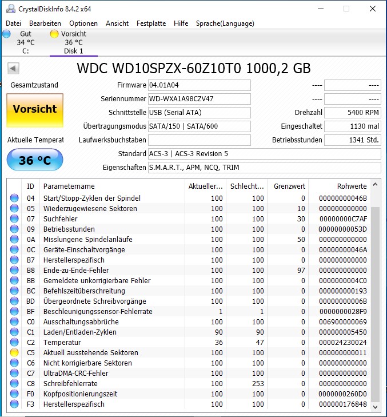Open the Bearbeiten menu
This screenshot has height=417, width=387.
pos(45,23)
